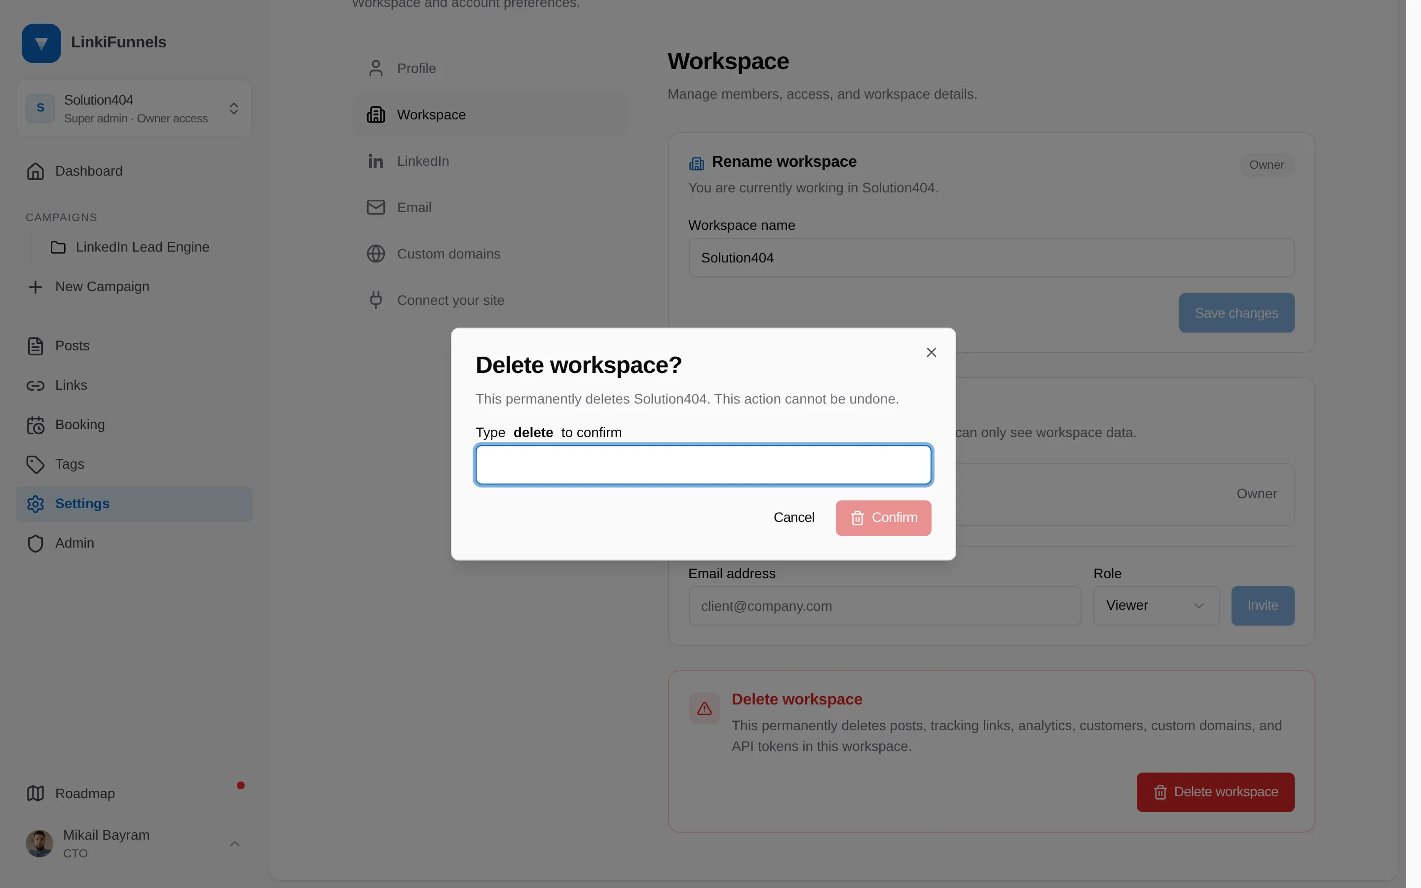This screenshot has width=1421, height=888.
Task: Focus the 'delete' confirmation text field
Action: [x=704, y=465]
